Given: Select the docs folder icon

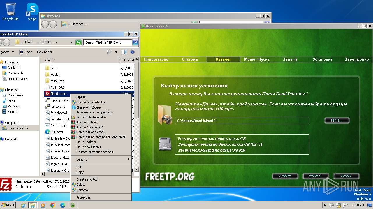Looking at the screenshot, I should [47, 68].
